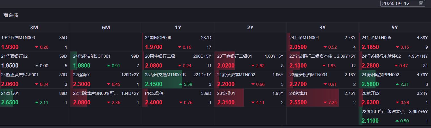Viewport: 431px width, 128px height.
Task: Open bond 24电网CP009
Action: coord(158,38)
